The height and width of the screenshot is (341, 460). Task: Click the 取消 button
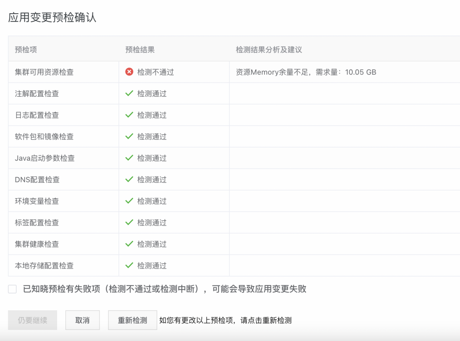click(x=83, y=320)
